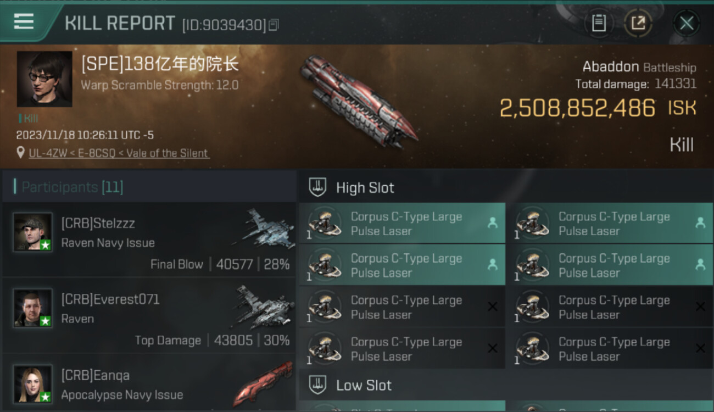Select the Participants [11] tab

tap(72, 187)
